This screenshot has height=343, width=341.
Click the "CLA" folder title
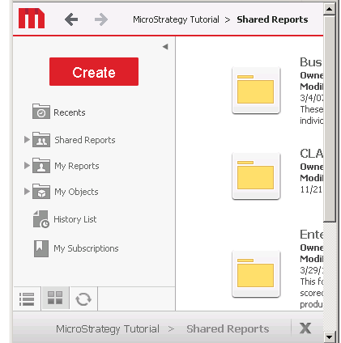tap(311, 154)
